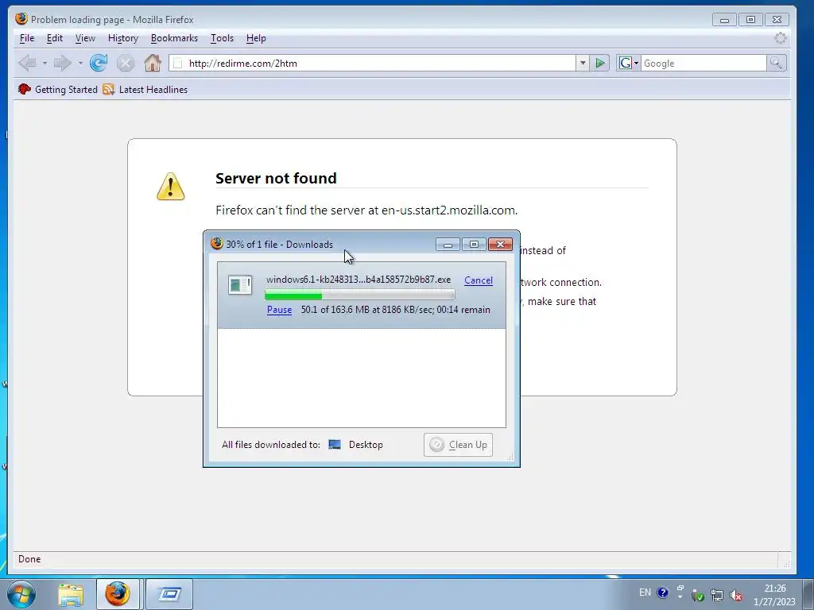The width and height of the screenshot is (814, 610).
Task: Open the View menu
Action: pyautogui.click(x=85, y=38)
